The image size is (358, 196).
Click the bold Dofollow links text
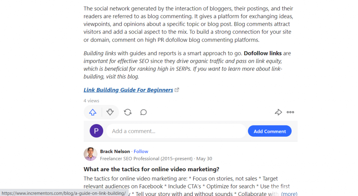(x=263, y=53)
